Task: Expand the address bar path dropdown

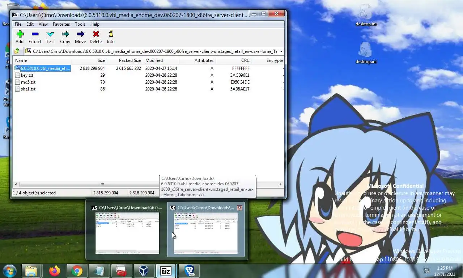Action: [281, 51]
